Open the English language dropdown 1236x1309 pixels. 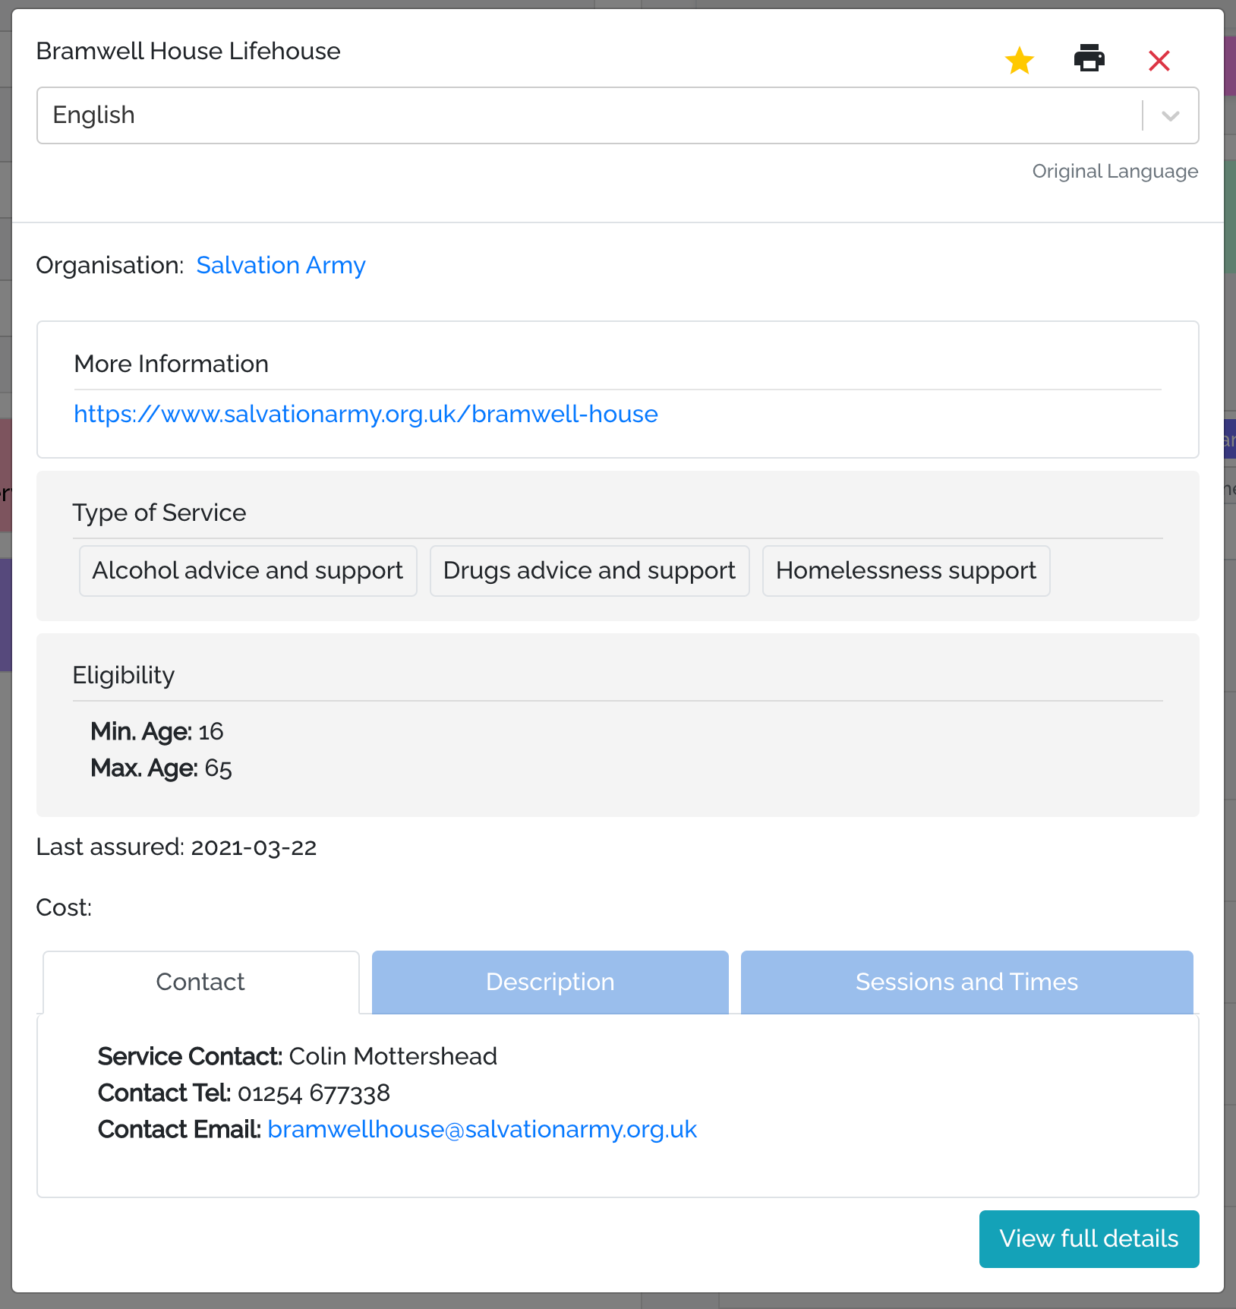point(618,115)
